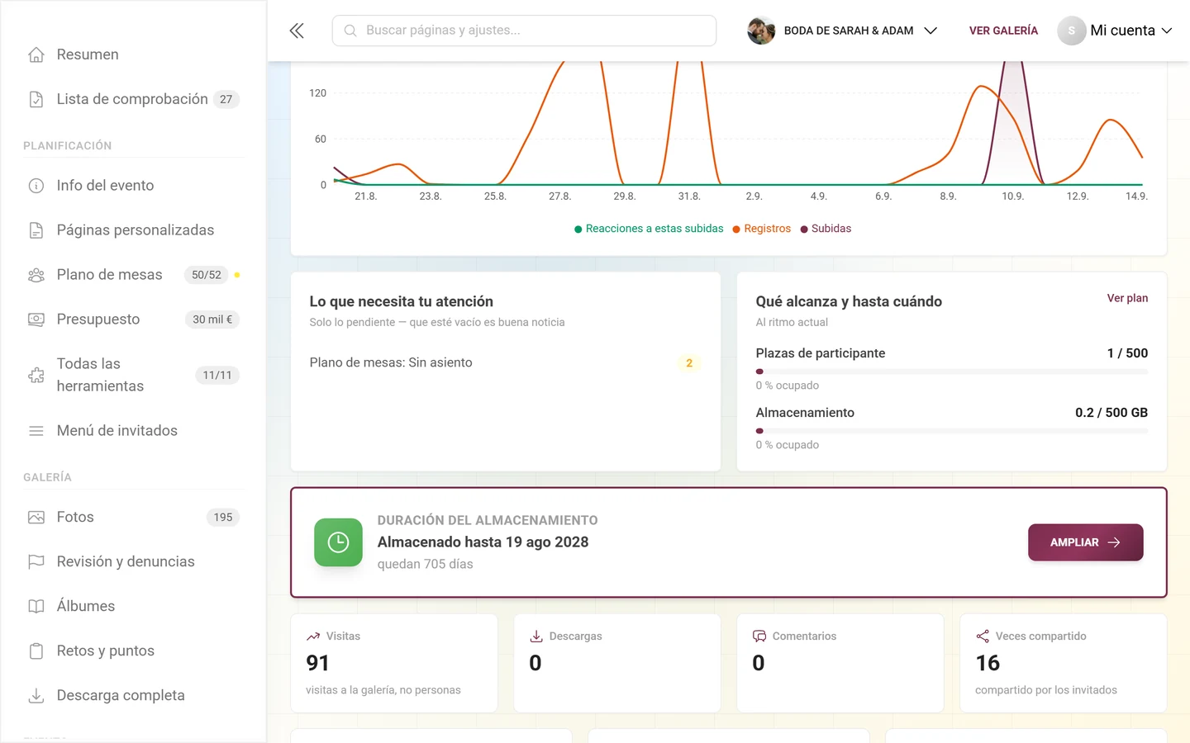Screen dimensions: 1190x743
Task: Toggle the Reacciones a estas subidas legend
Action: click(649, 229)
